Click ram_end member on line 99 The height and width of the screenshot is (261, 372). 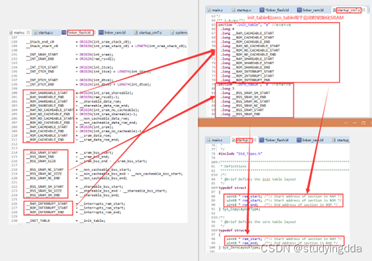tap(250, 243)
